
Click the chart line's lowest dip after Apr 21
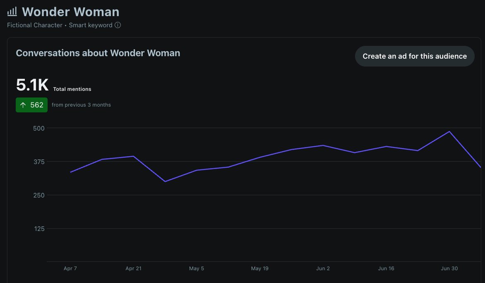click(x=165, y=181)
